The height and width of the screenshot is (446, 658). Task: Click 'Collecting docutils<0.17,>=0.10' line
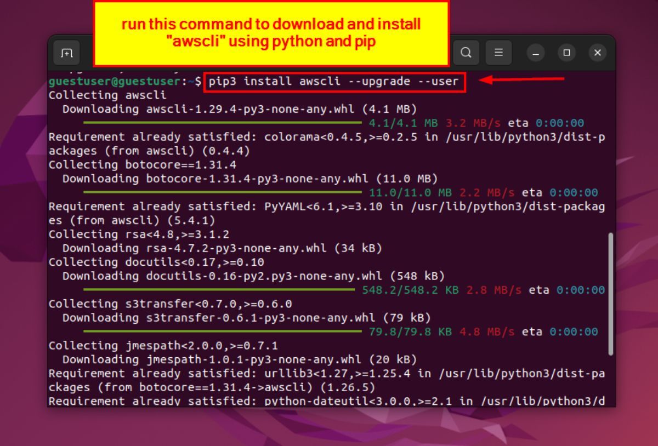[156, 262]
